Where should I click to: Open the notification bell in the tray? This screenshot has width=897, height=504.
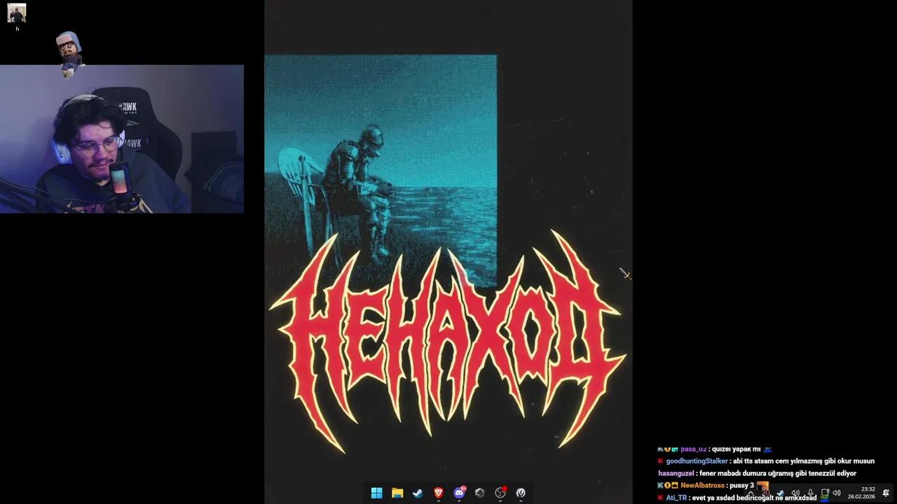(x=886, y=493)
